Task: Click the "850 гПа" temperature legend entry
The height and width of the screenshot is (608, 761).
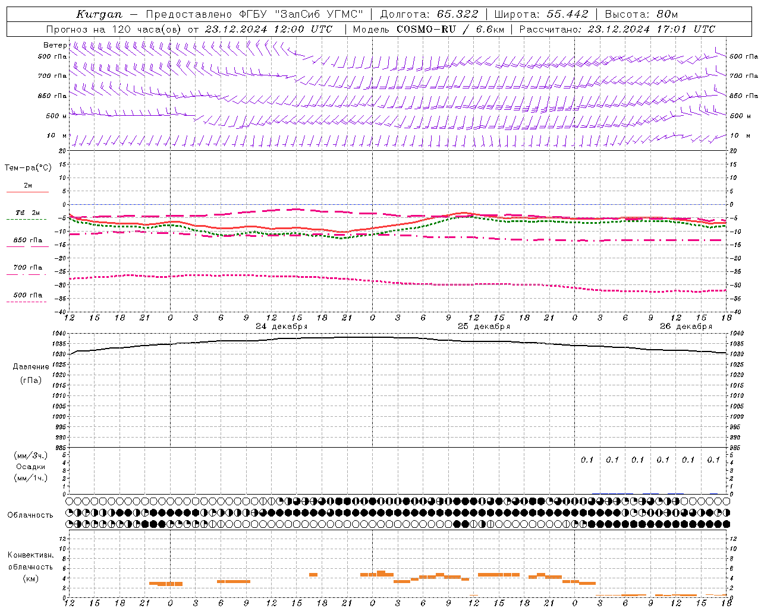Action: 28,240
